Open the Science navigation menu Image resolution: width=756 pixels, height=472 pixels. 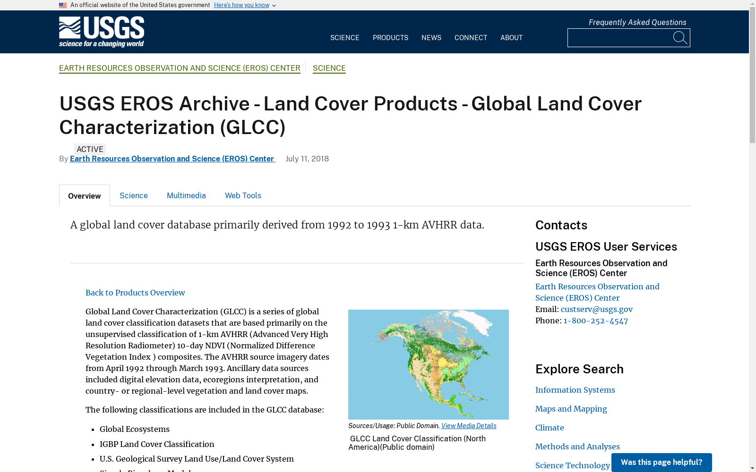345,38
